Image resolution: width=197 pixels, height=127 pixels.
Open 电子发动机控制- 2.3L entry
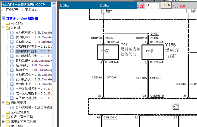[x=33, y=89]
